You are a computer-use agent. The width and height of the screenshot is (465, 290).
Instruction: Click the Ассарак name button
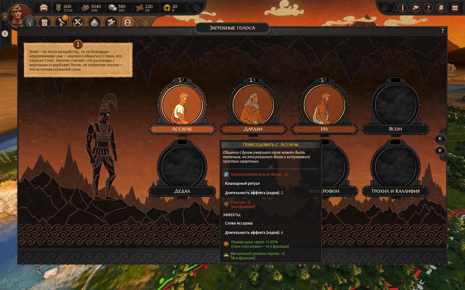click(x=182, y=129)
